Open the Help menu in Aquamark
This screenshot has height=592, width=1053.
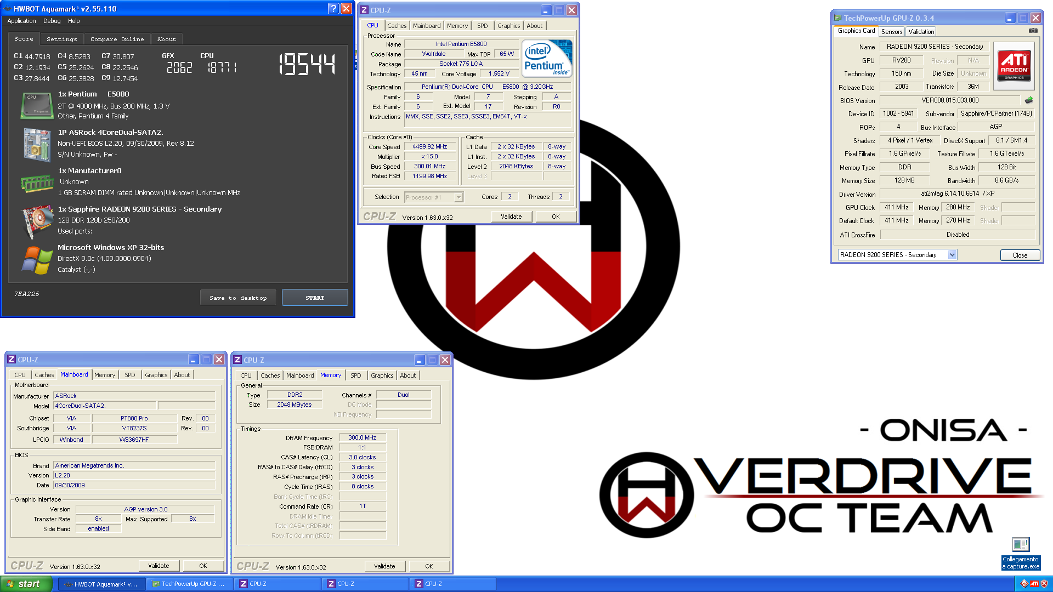point(74,21)
